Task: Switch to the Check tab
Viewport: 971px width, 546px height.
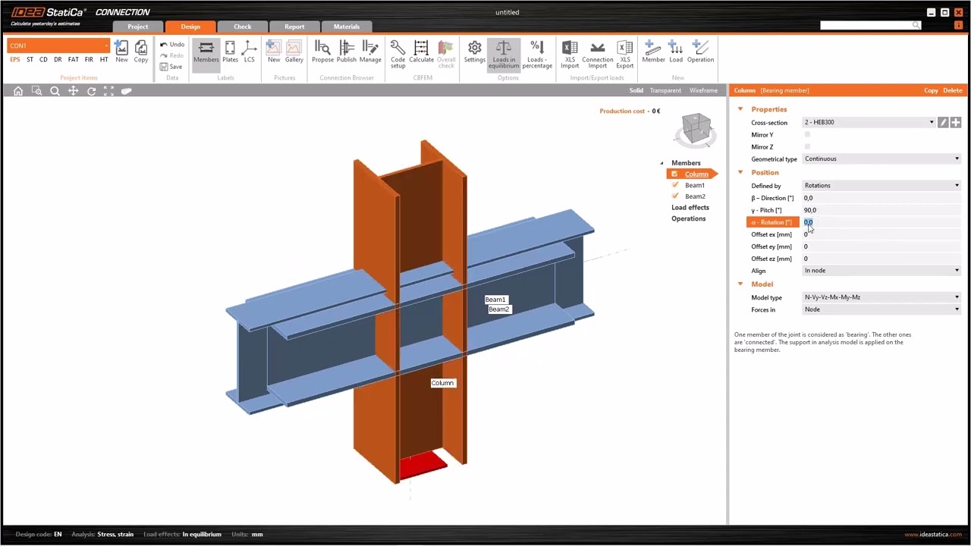Action: click(242, 27)
